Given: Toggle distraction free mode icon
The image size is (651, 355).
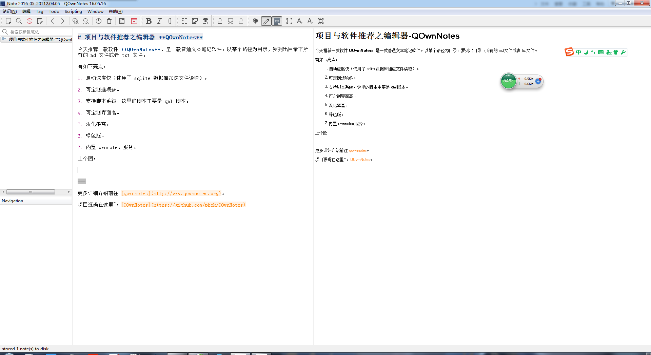Looking at the screenshot, I should 289,21.
